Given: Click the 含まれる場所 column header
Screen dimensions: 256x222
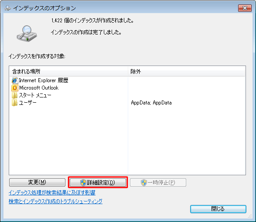Looking at the screenshot, I should (68, 71).
